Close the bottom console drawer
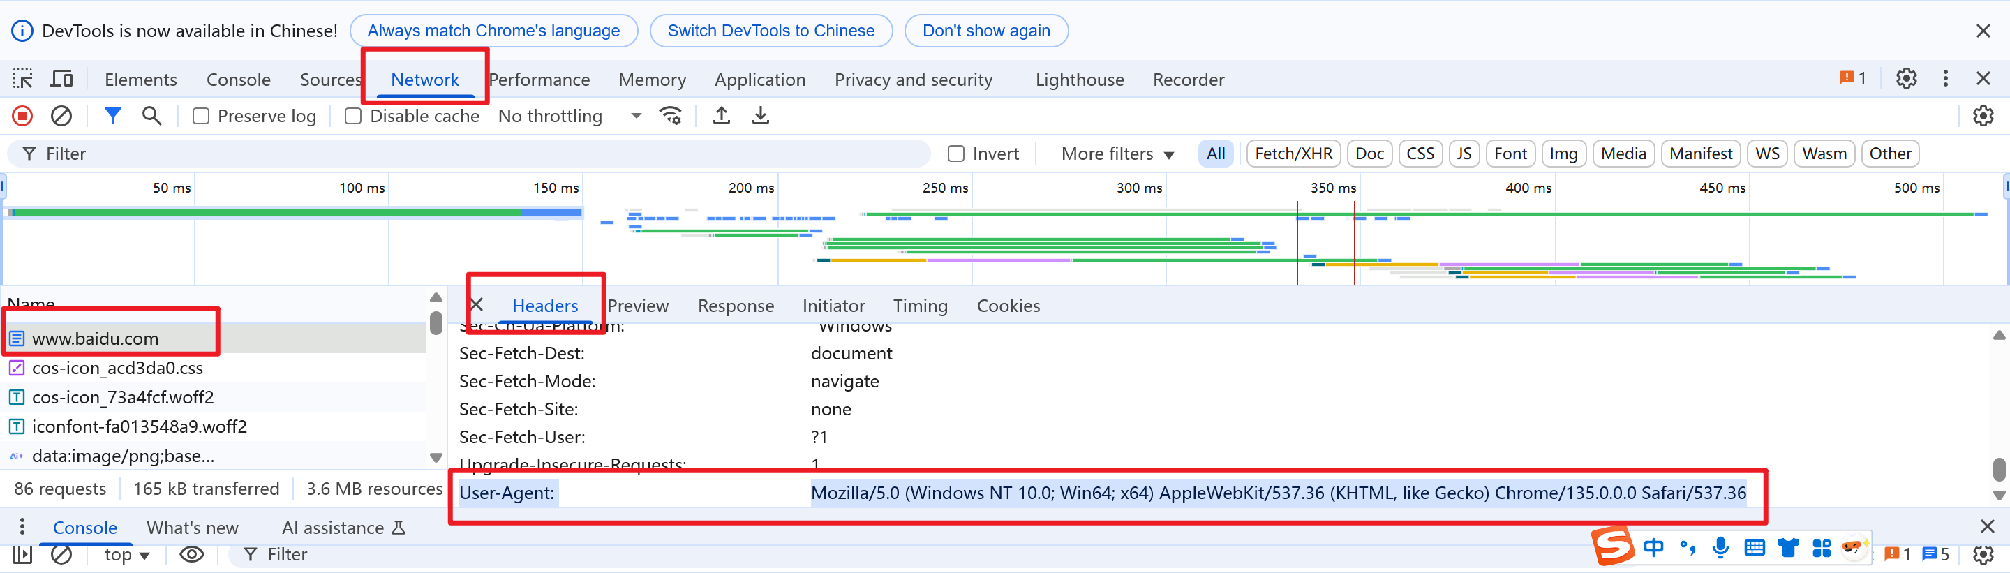The width and height of the screenshot is (2010, 573). tap(1988, 527)
